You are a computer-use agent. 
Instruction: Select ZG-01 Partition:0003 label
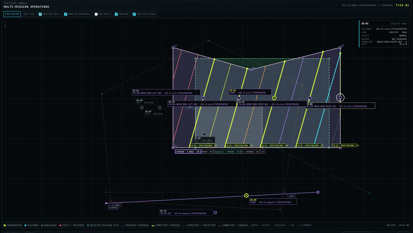[x=273, y=145]
